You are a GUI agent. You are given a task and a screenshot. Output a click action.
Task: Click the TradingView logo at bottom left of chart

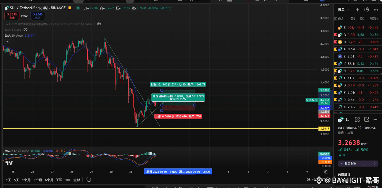[x=9, y=163]
